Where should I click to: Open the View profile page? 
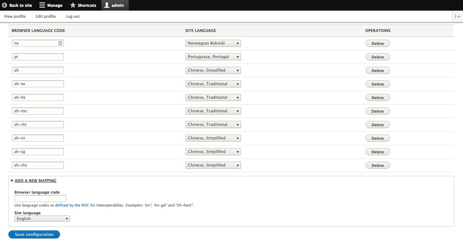(15, 16)
